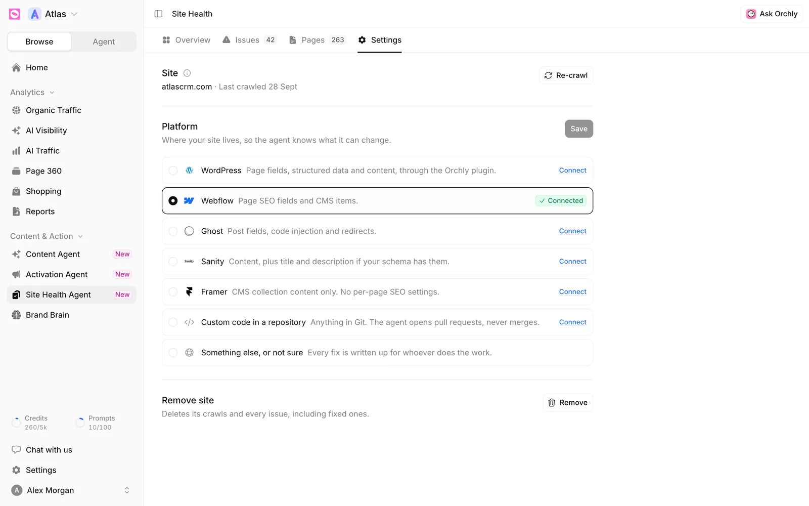
Task: Toggle the sidebar panel icon
Action: [158, 14]
